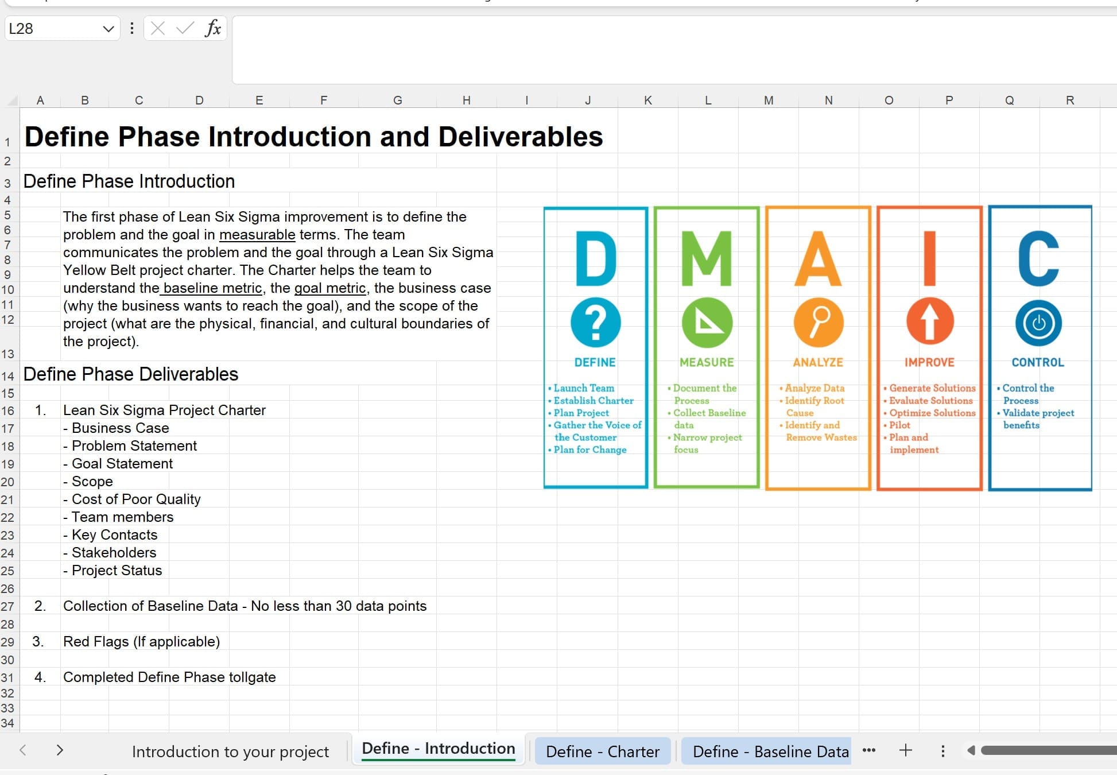This screenshot has height=775, width=1117.
Task: Click the Improve upward arrow circle icon
Action: [x=929, y=322]
